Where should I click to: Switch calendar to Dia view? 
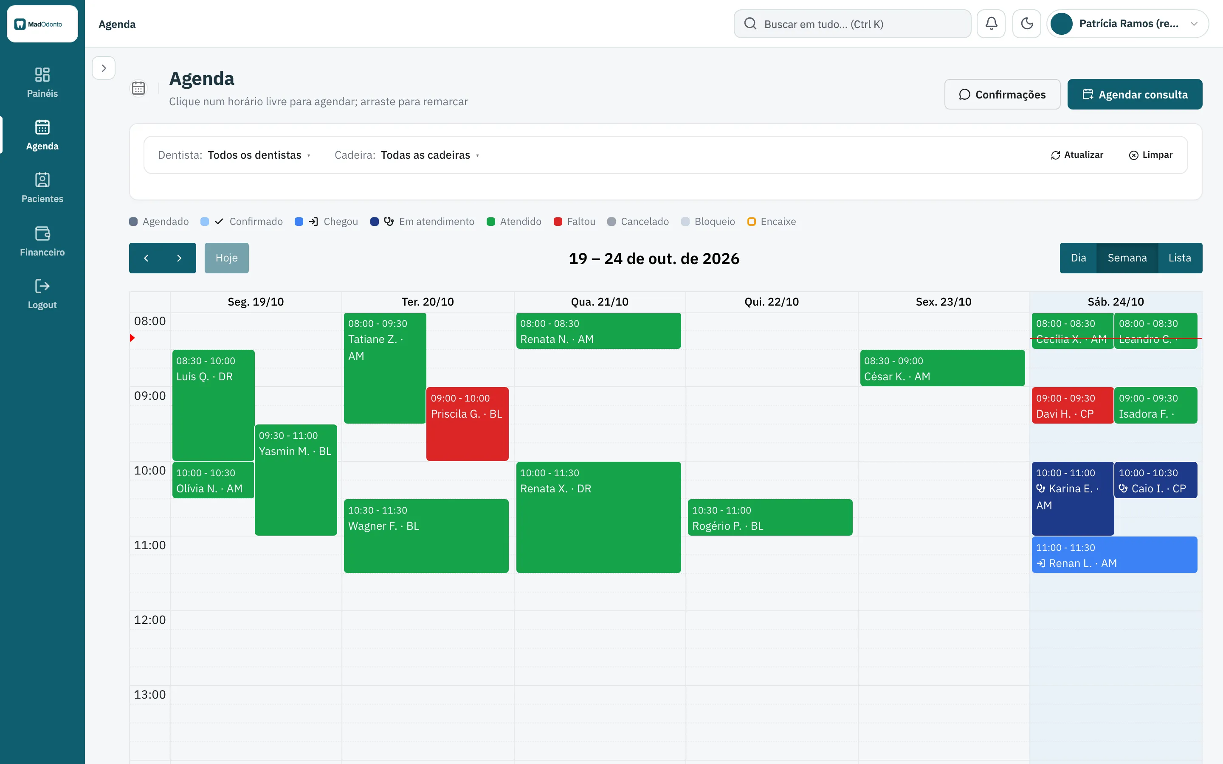click(x=1078, y=258)
